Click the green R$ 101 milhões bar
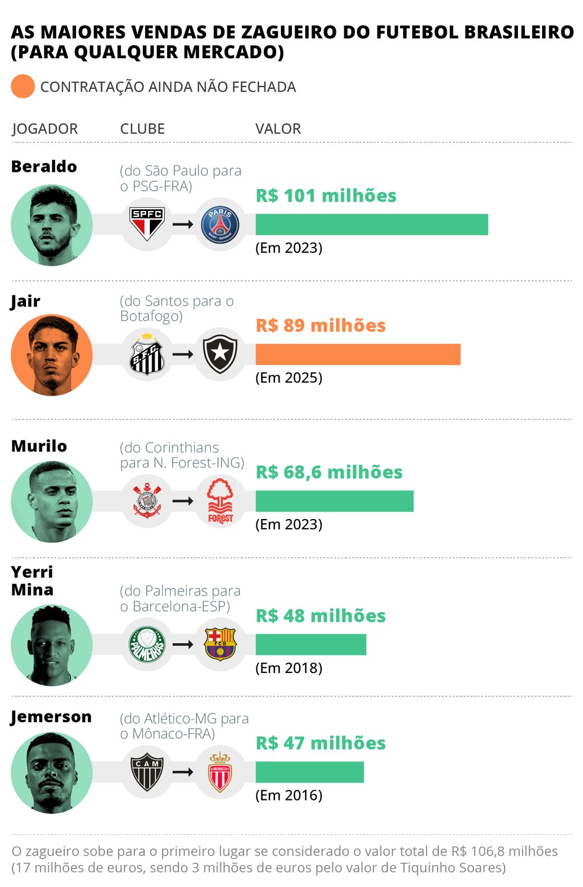 click(371, 225)
